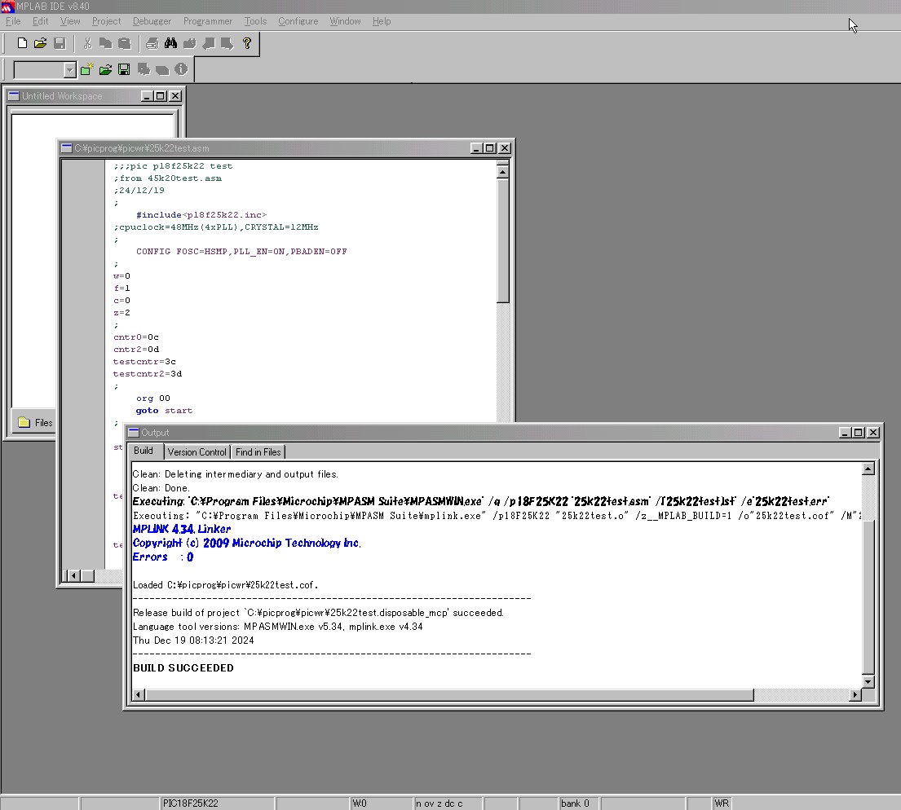Open the Configure menu

coord(298,21)
